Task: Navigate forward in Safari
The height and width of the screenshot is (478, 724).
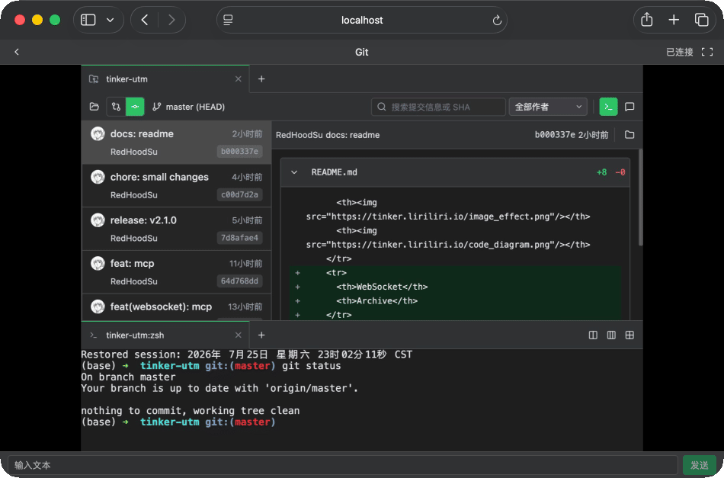Action: pyautogui.click(x=171, y=20)
